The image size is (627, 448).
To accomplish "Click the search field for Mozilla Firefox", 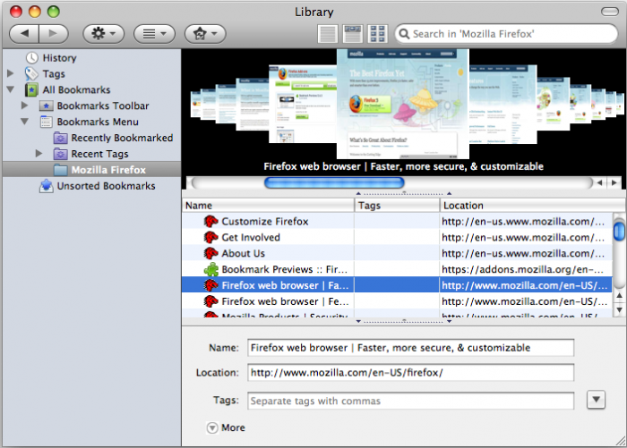I will [x=506, y=34].
